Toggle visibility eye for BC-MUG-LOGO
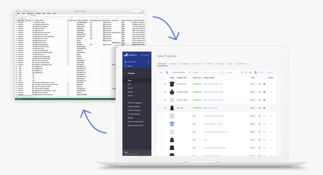Screen dimensions: 323x175 [259, 100]
